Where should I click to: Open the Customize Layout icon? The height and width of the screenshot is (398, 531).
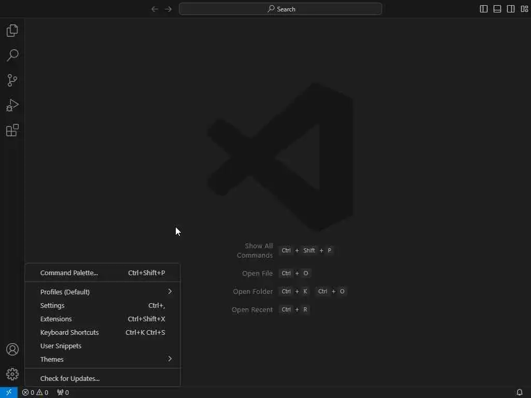point(524,9)
